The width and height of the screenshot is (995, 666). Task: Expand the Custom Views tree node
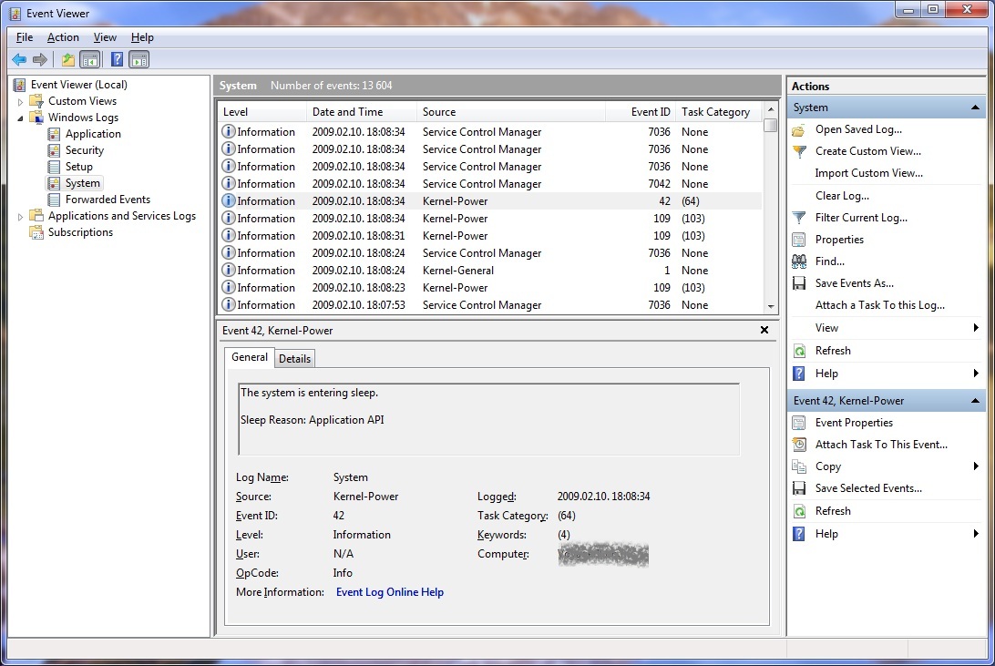tap(21, 101)
